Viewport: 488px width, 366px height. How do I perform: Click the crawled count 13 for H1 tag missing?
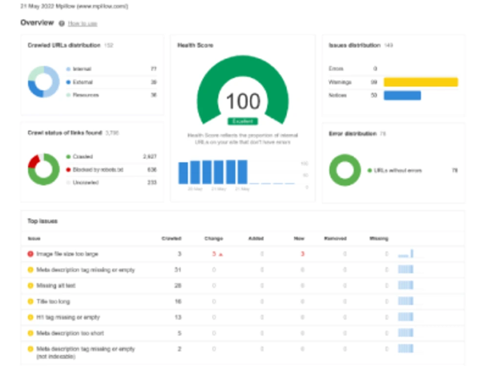pos(178,317)
